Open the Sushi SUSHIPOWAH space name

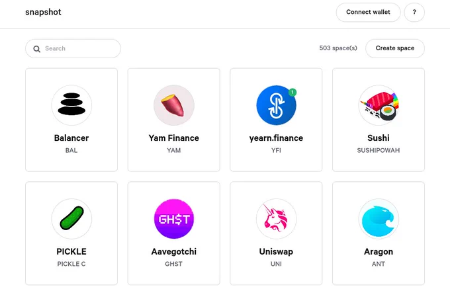379,150
